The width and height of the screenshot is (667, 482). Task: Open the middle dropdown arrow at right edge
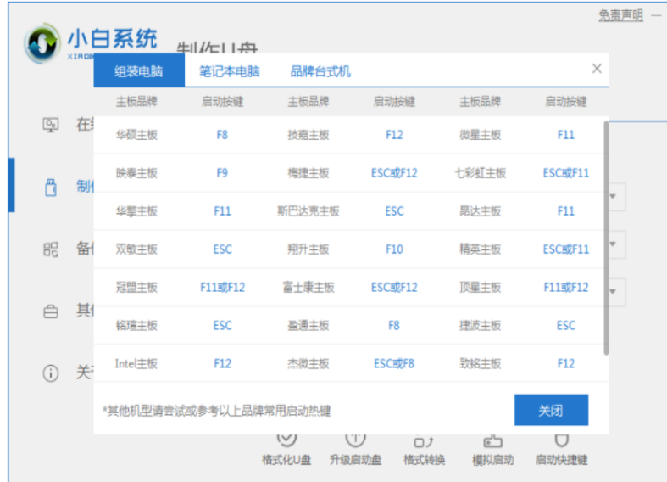[614, 245]
